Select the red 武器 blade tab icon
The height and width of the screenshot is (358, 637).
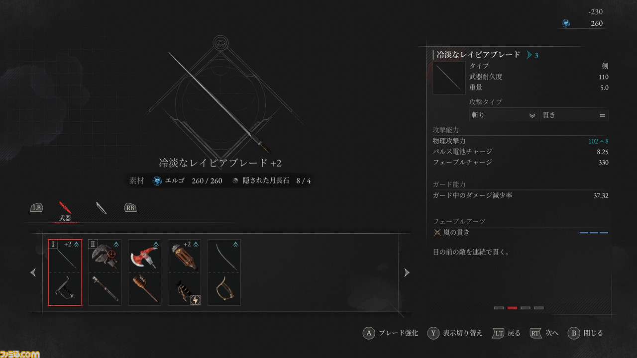65,207
